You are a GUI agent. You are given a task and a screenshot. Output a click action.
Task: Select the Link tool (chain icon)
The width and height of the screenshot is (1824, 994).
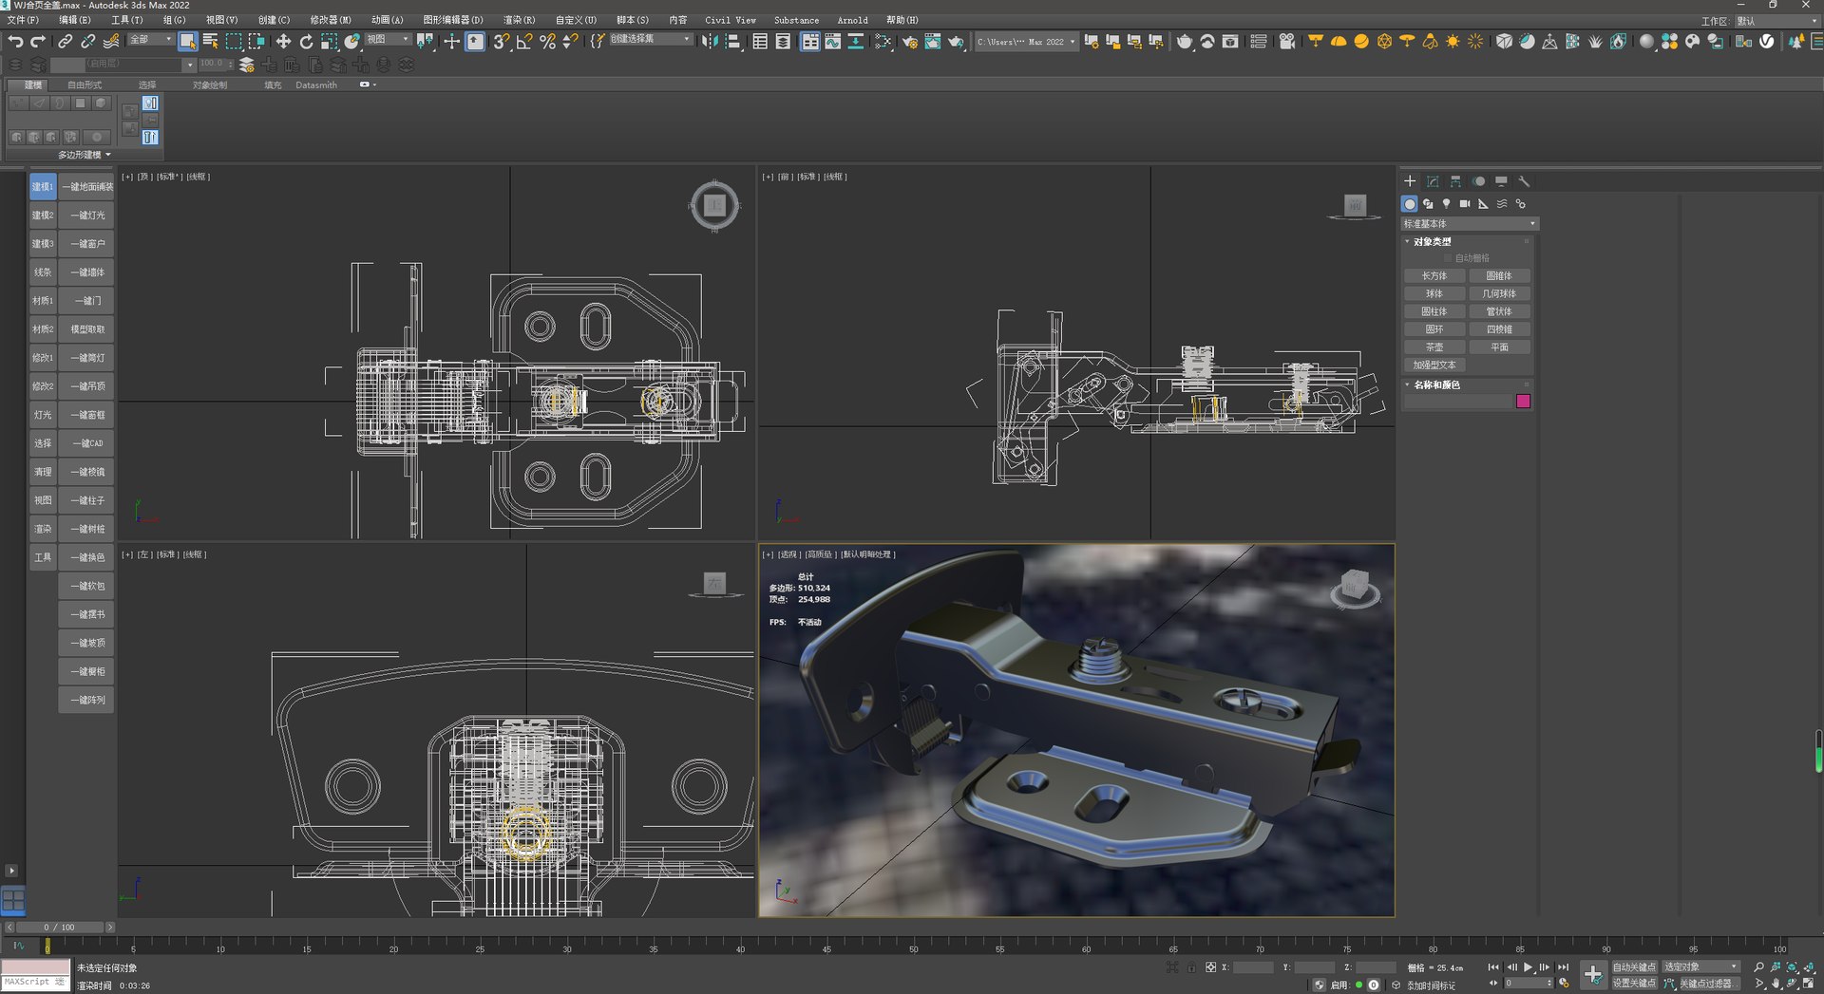(65, 41)
